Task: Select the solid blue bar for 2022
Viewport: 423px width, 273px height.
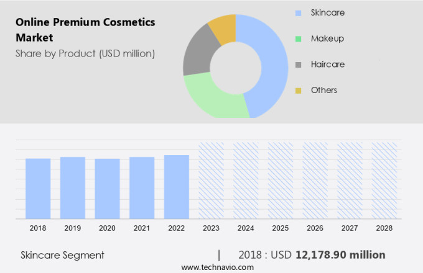Action: pos(177,187)
